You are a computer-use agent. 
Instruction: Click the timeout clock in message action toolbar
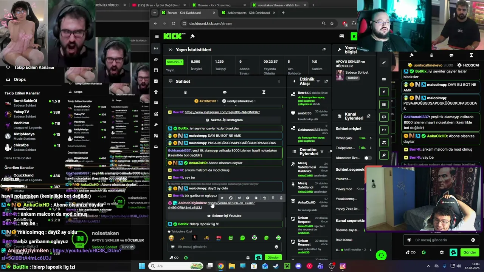pyautogui.click(x=231, y=198)
